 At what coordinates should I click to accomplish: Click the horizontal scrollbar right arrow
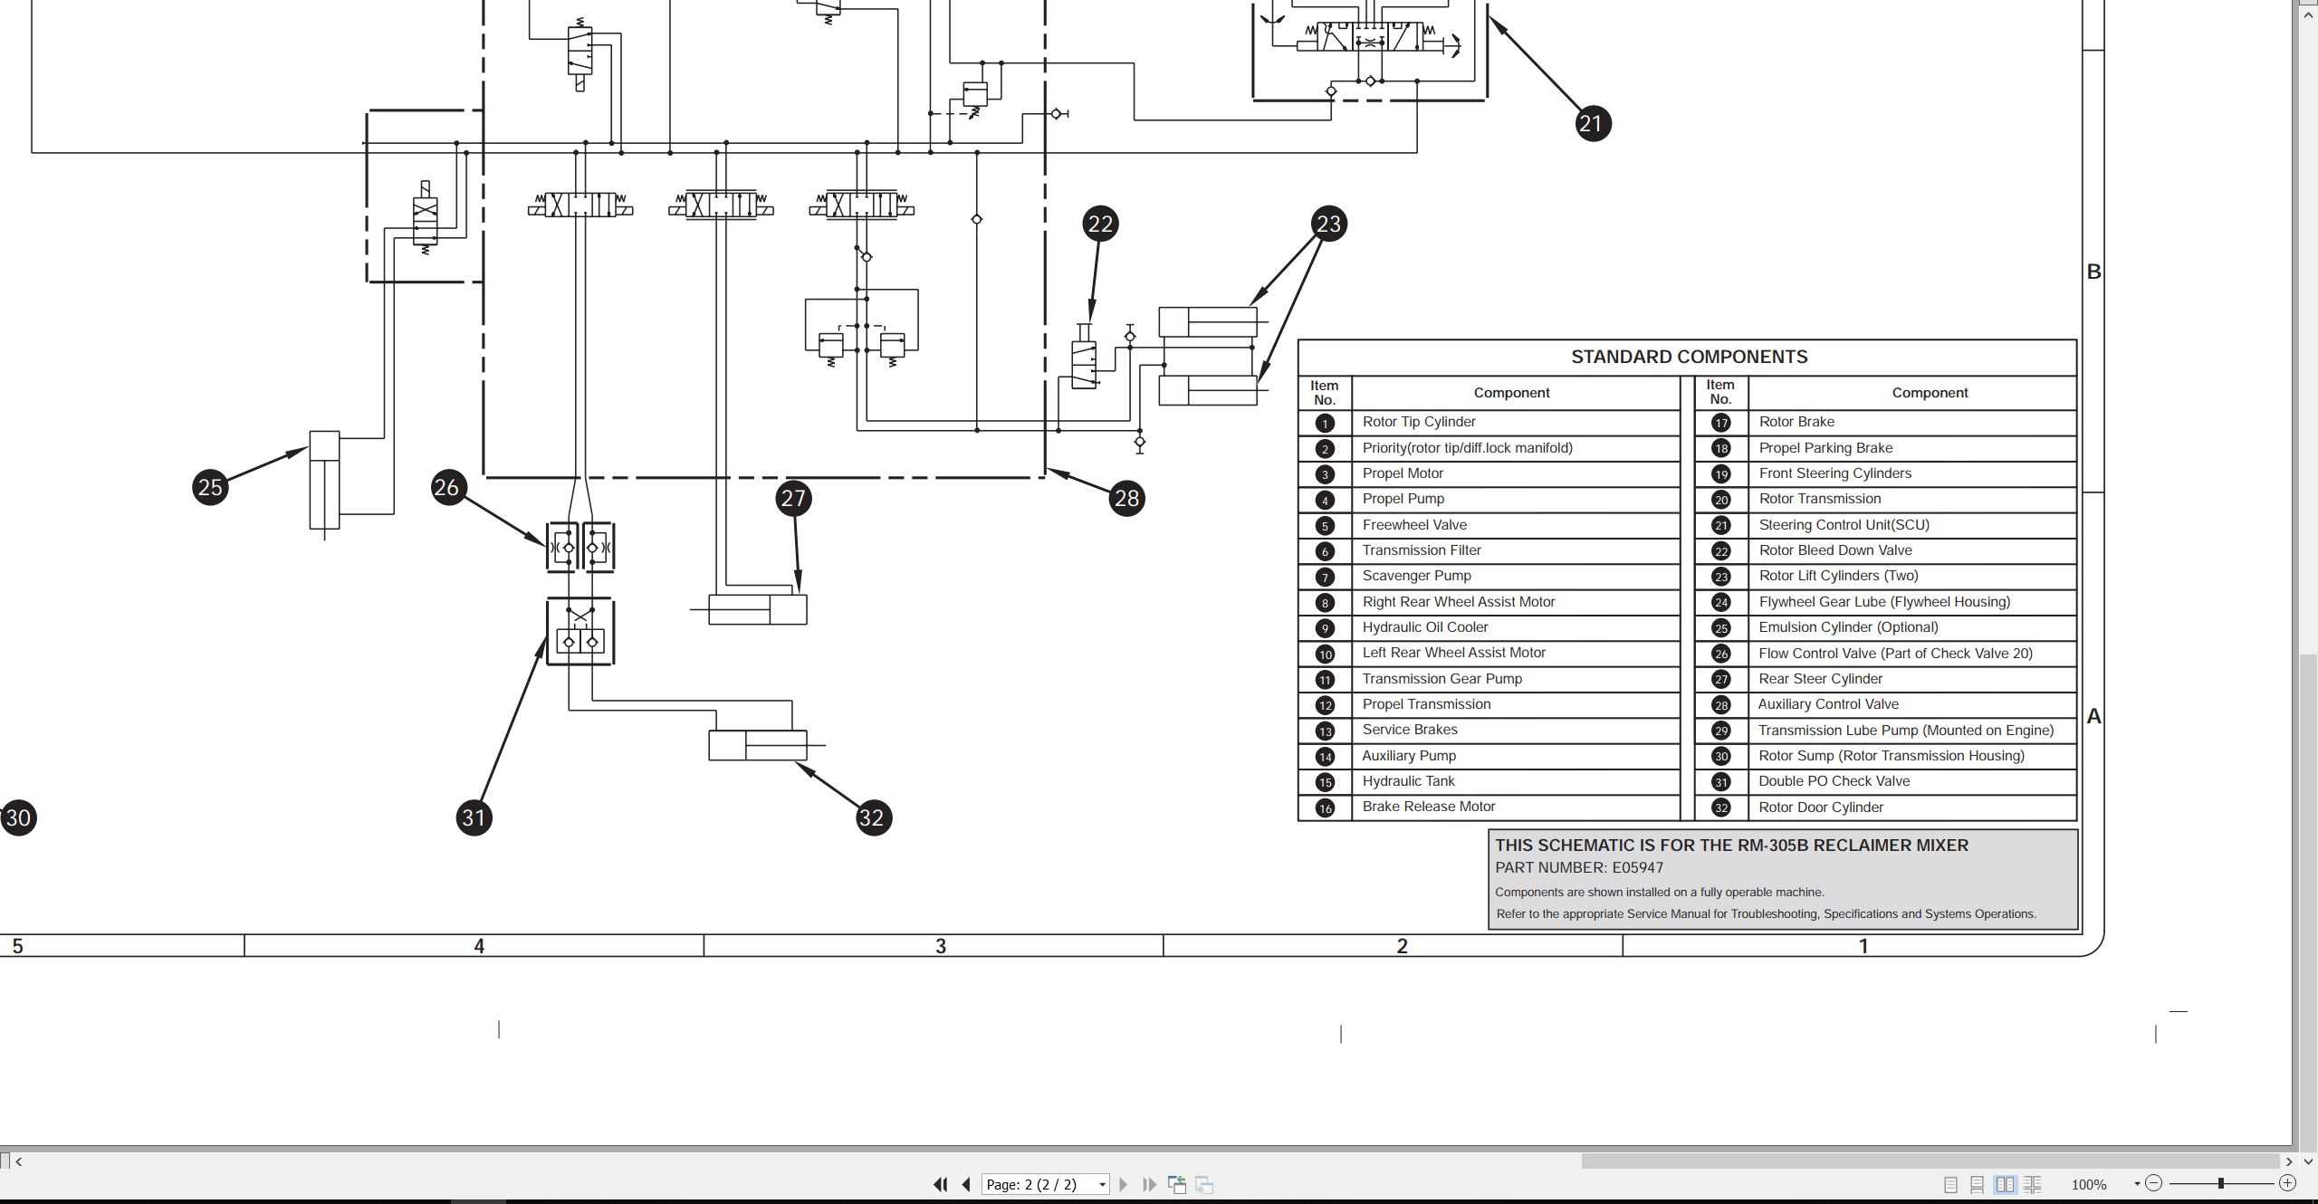[2288, 1161]
